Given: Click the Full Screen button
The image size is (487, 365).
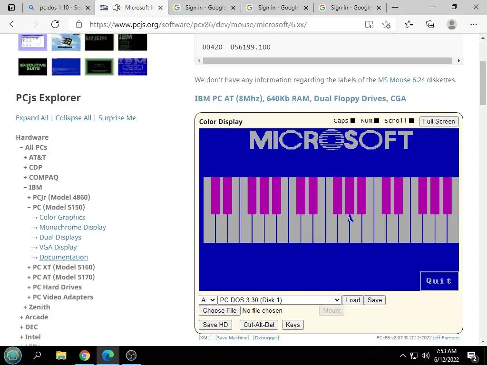Looking at the screenshot, I should coord(439,121).
